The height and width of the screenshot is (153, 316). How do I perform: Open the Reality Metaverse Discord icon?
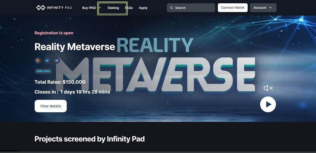pyautogui.click(x=57, y=61)
